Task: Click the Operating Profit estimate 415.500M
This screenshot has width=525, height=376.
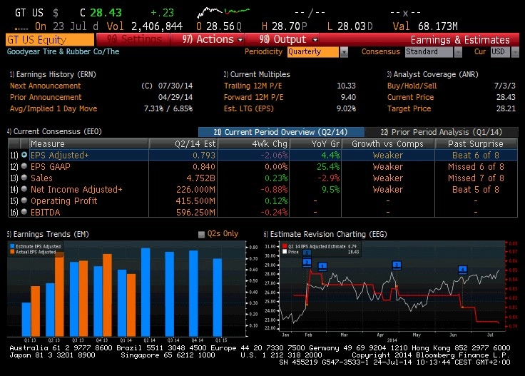Action: click(x=195, y=200)
